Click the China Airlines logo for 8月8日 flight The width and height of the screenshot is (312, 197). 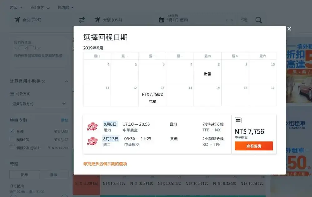[92, 127]
